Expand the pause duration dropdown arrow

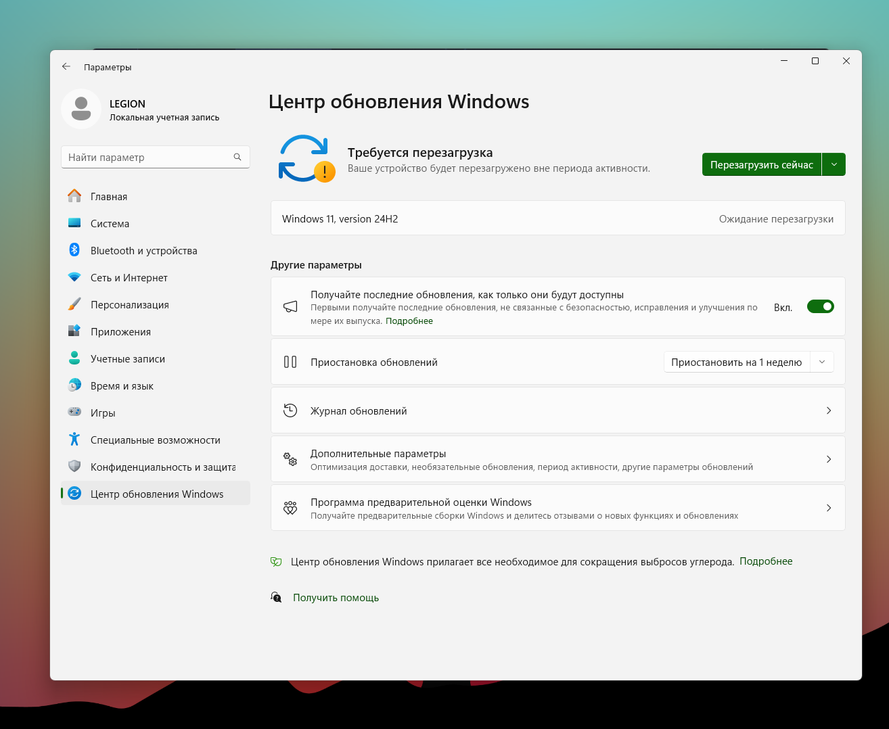pyautogui.click(x=822, y=362)
